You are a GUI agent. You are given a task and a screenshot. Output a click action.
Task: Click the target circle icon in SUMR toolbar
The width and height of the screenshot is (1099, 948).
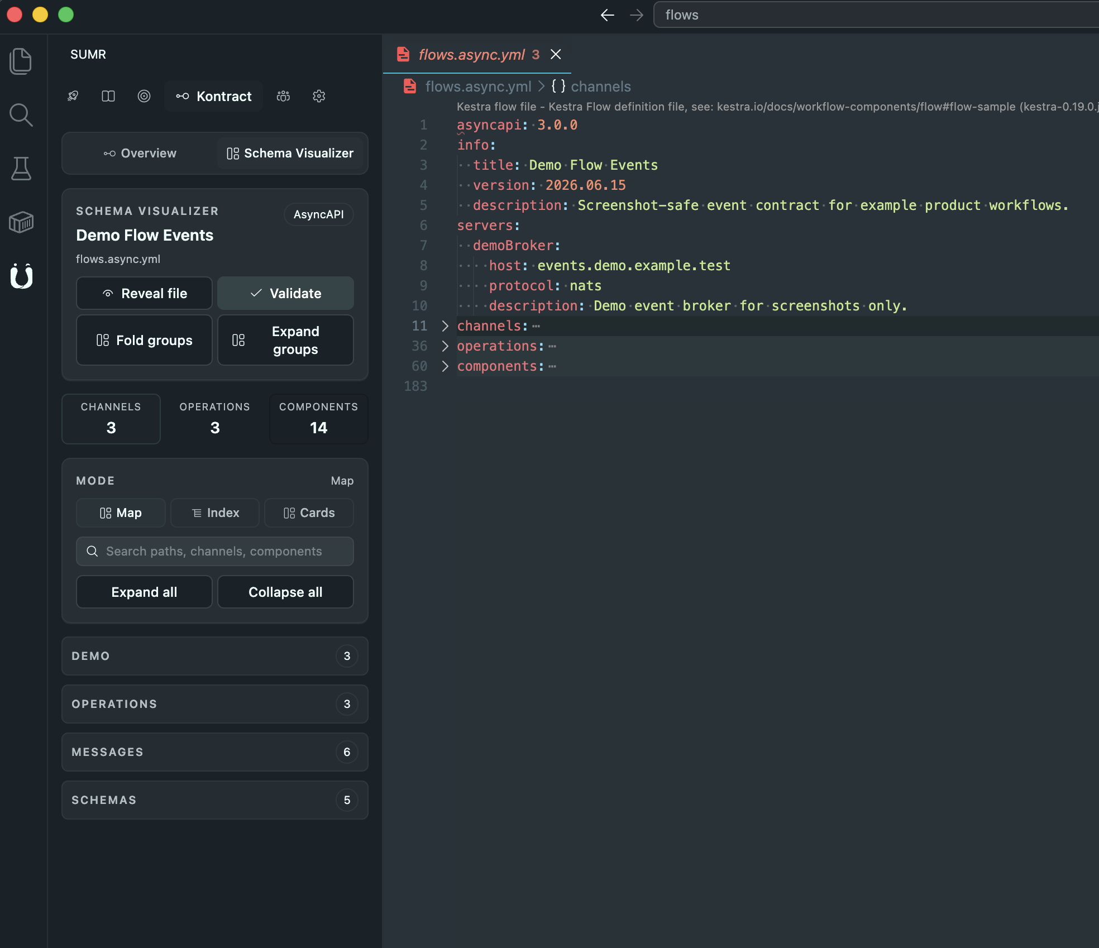[x=144, y=96]
